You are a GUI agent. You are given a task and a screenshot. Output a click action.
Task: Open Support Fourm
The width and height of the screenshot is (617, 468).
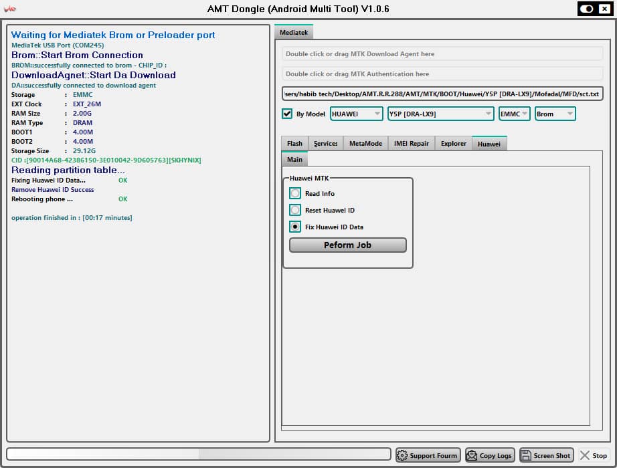click(x=428, y=455)
